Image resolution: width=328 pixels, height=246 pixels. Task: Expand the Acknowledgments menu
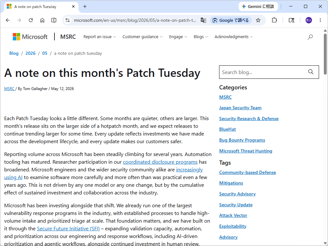pyautogui.click(x=234, y=37)
